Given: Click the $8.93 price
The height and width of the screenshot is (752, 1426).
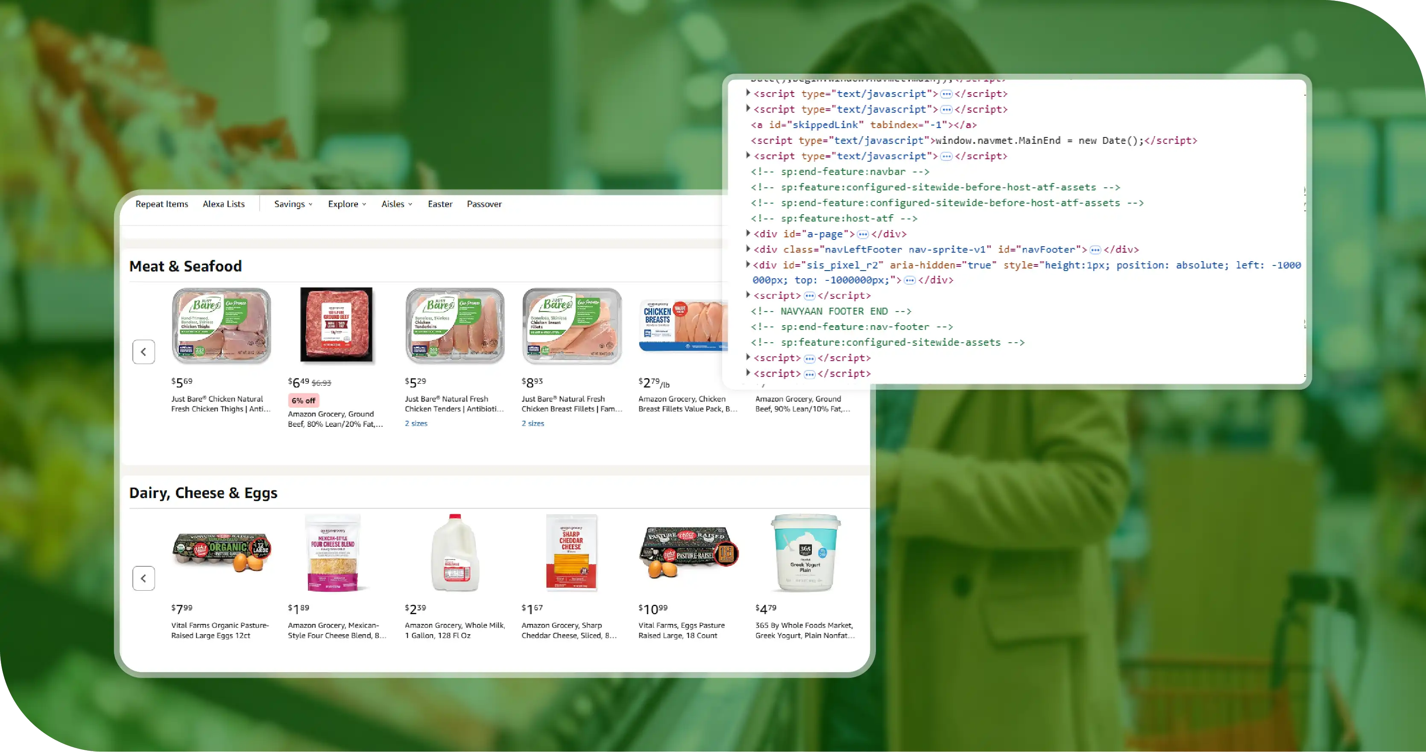Looking at the screenshot, I should [533, 382].
